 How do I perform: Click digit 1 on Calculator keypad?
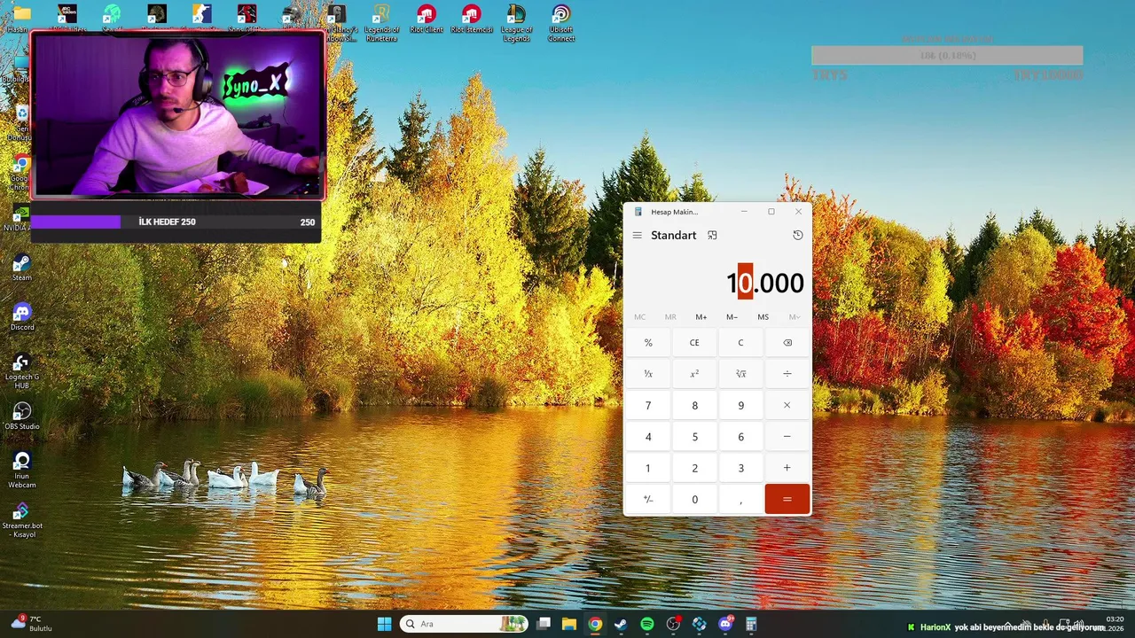point(648,468)
